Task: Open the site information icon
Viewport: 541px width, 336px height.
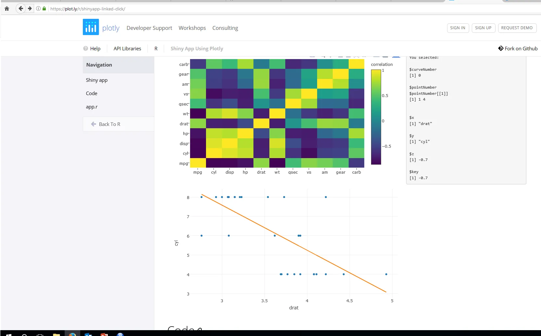Action: (x=38, y=8)
